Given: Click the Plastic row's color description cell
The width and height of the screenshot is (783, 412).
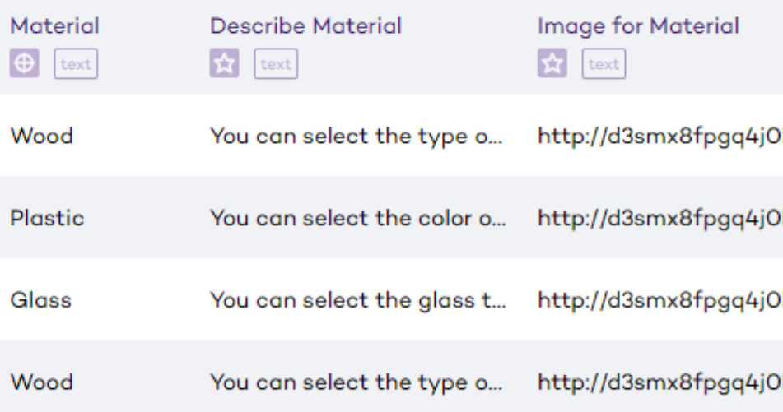Looking at the screenshot, I should coord(356,218).
